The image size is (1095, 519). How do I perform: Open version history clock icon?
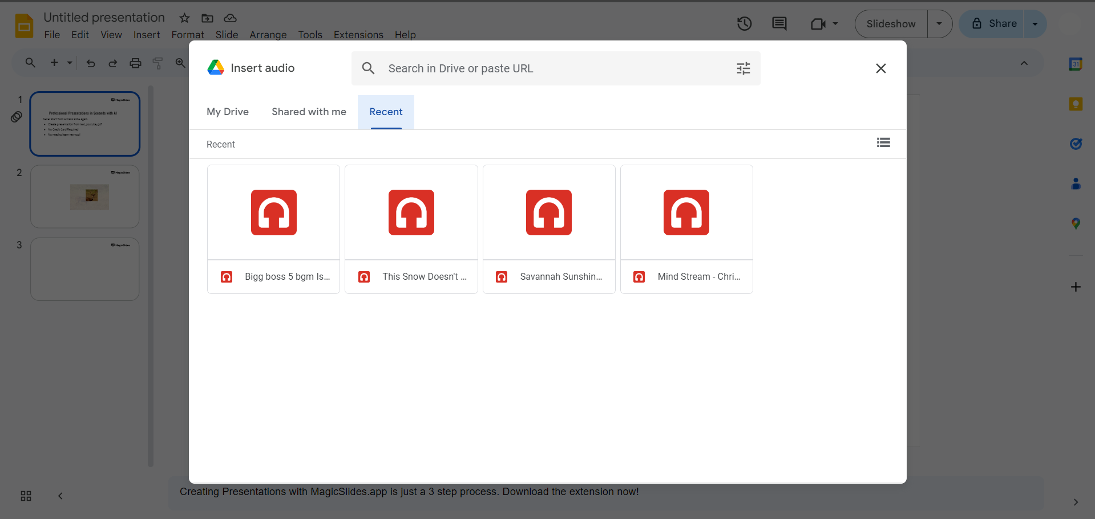pyautogui.click(x=744, y=23)
